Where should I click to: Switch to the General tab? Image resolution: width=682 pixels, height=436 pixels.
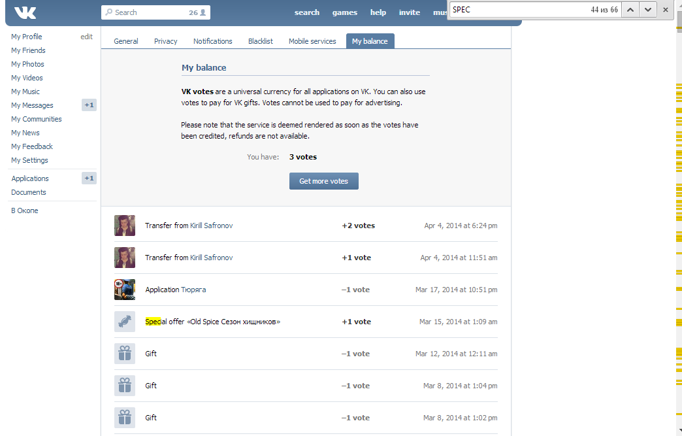126,41
